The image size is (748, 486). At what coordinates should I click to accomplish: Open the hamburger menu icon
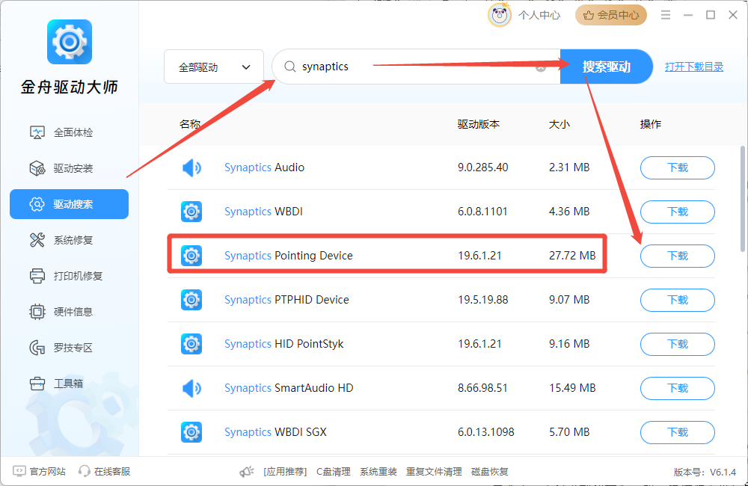(666, 15)
